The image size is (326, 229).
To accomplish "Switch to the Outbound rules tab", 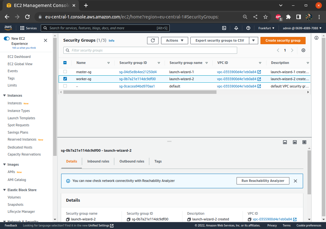I will click(132, 162).
